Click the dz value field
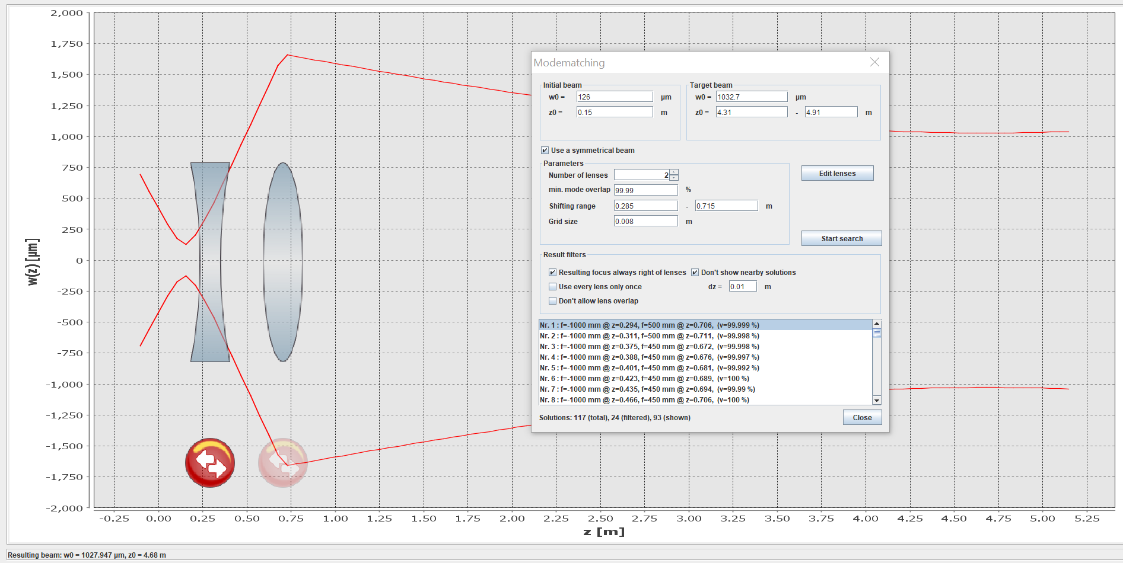 point(743,286)
